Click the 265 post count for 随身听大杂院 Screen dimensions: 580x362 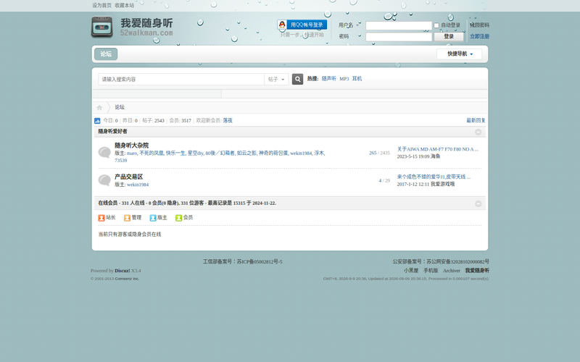pos(373,153)
